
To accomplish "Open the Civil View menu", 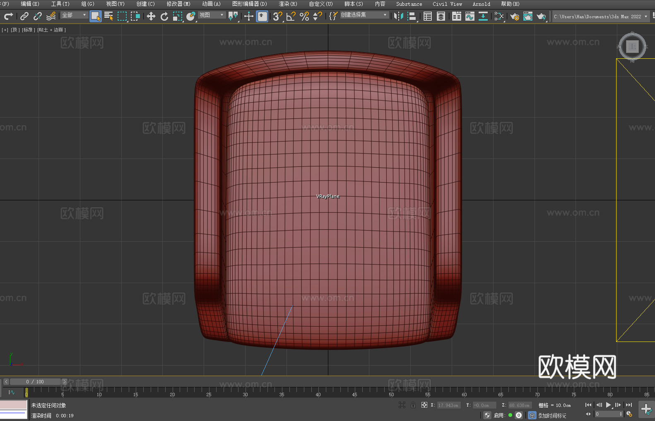I will pyautogui.click(x=448, y=4).
